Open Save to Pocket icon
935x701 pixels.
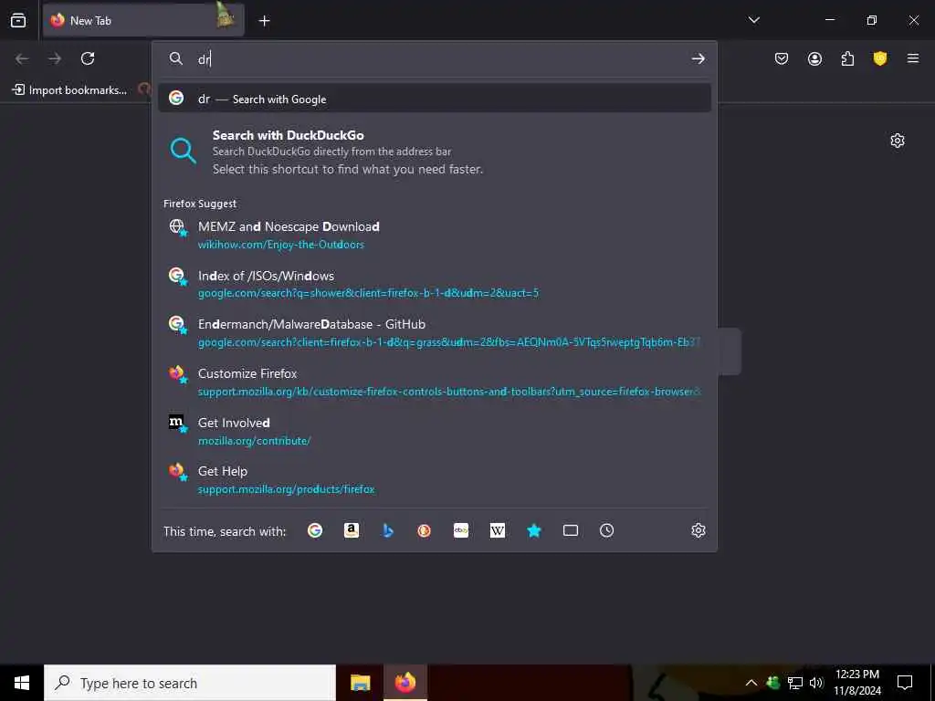pyautogui.click(x=782, y=58)
